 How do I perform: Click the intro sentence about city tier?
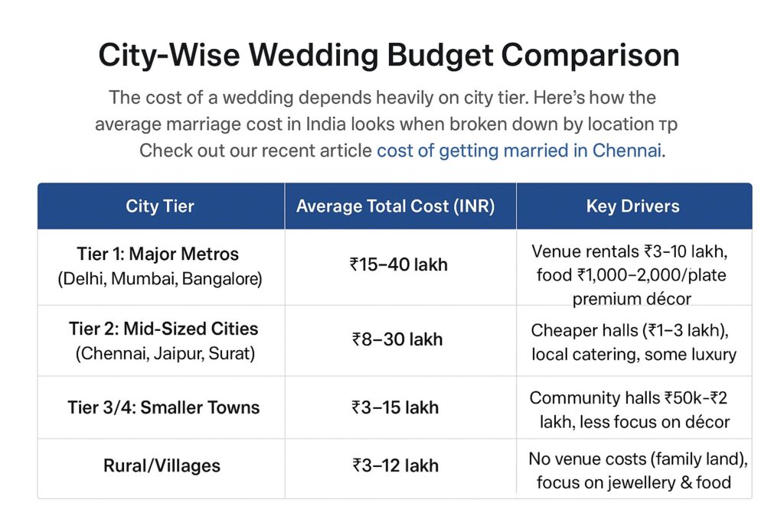383,98
